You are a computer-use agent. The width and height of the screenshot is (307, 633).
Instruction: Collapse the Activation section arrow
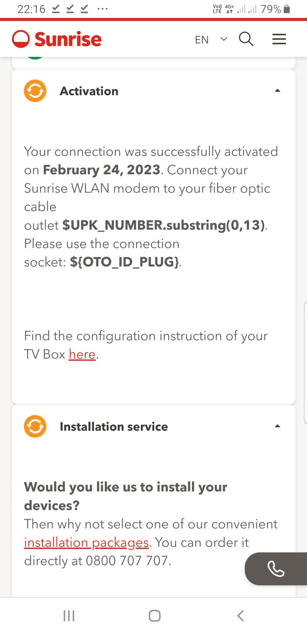click(x=278, y=91)
